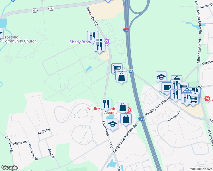Click the Township Line Rd street label

(x=107, y=134)
